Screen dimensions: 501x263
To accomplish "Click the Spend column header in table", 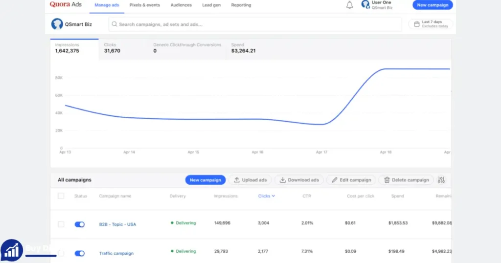I will (x=398, y=196).
